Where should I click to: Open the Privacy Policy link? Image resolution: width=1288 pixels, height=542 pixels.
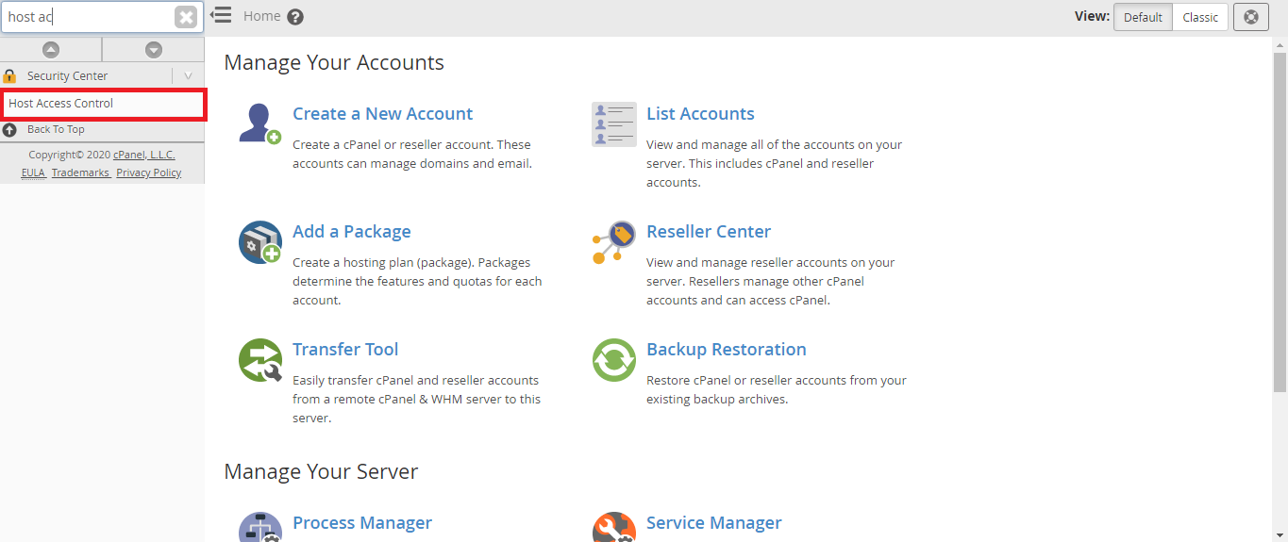pos(148,172)
